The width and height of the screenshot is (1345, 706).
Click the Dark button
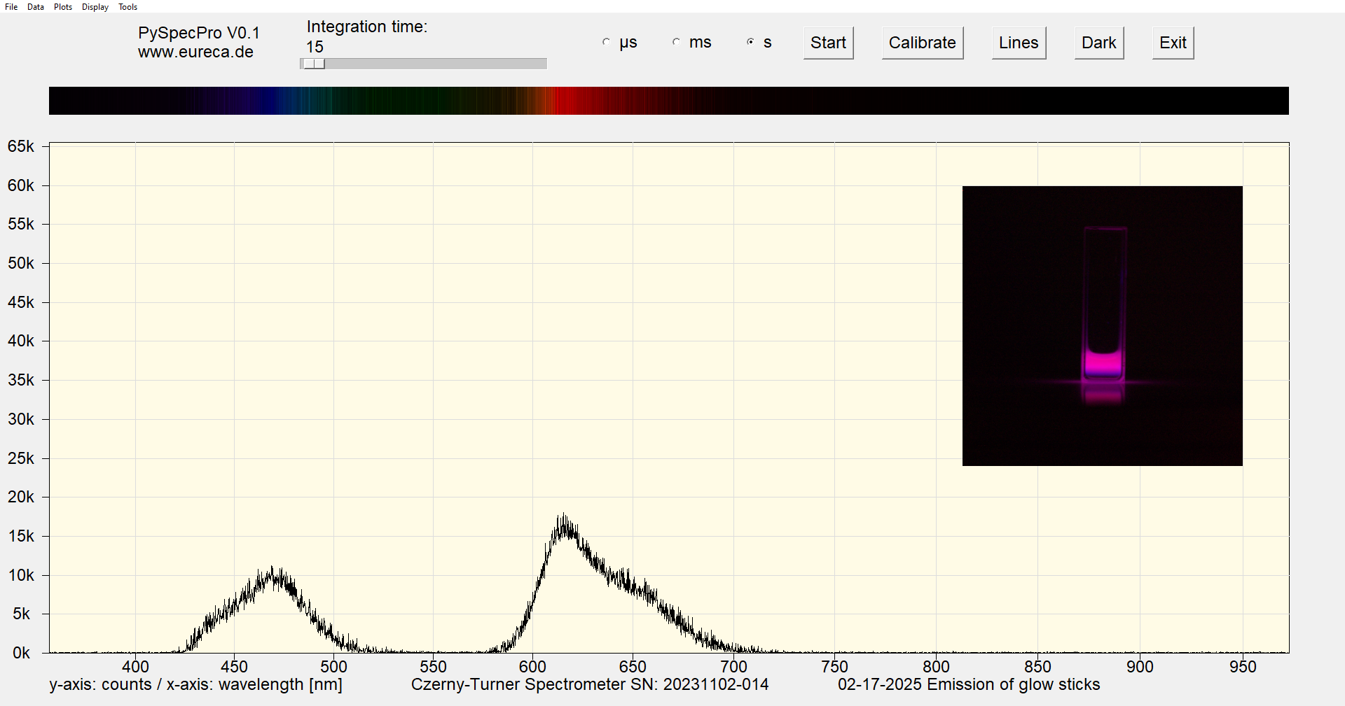point(1098,43)
